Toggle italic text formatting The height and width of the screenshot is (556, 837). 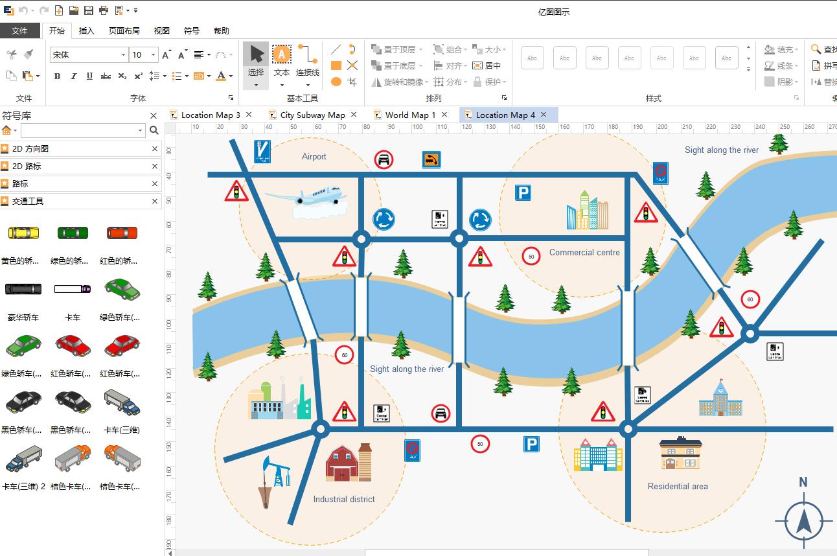(x=73, y=76)
